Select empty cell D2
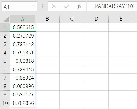This screenshot has width=137, height=109. click(x=96, y=36)
